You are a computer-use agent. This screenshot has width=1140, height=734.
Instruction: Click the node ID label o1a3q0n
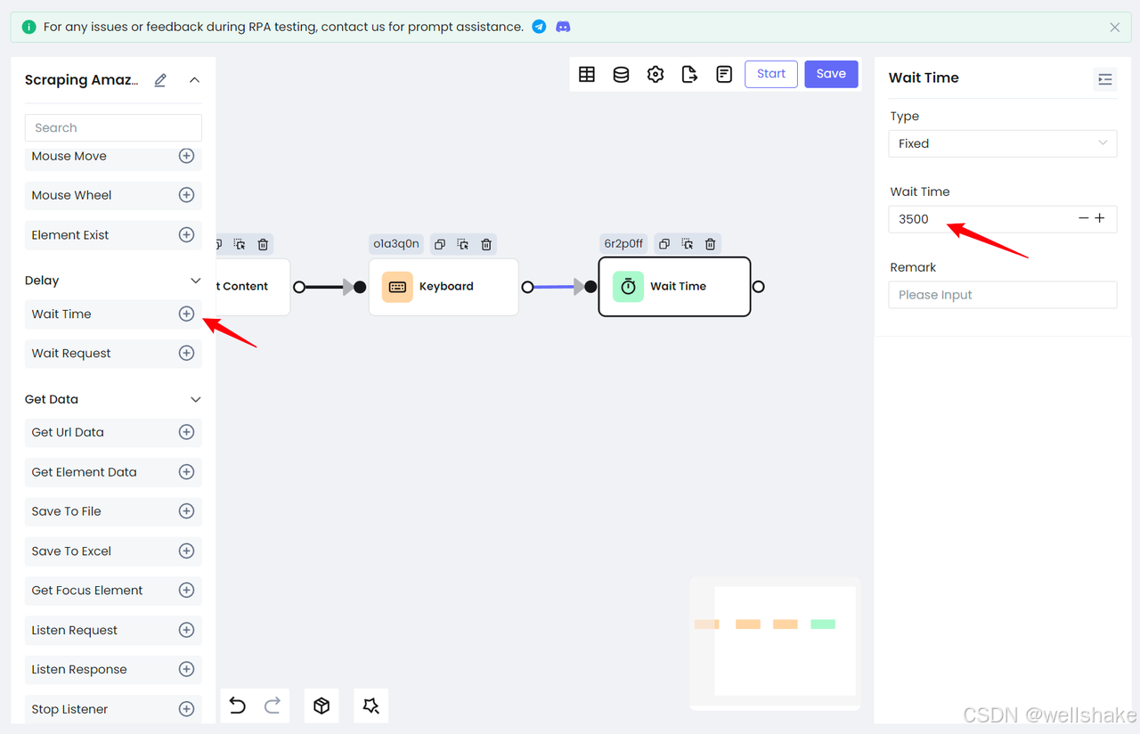395,244
